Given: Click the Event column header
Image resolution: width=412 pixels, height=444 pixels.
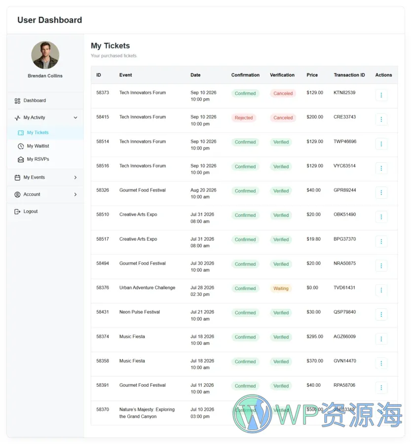Looking at the screenshot, I should tap(125, 75).
